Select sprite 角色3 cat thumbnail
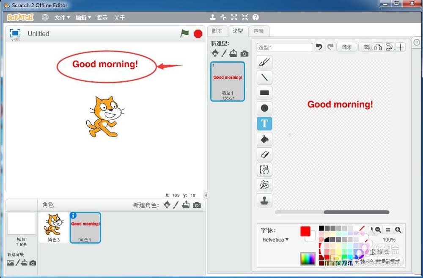 click(x=54, y=228)
